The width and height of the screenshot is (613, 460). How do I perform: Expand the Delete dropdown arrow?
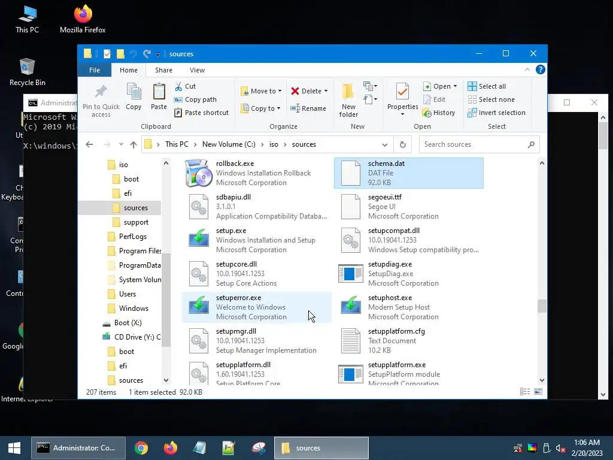[326, 91]
